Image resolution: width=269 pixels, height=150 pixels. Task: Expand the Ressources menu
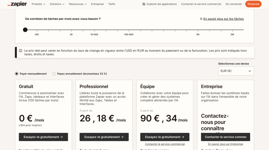click(78, 4)
